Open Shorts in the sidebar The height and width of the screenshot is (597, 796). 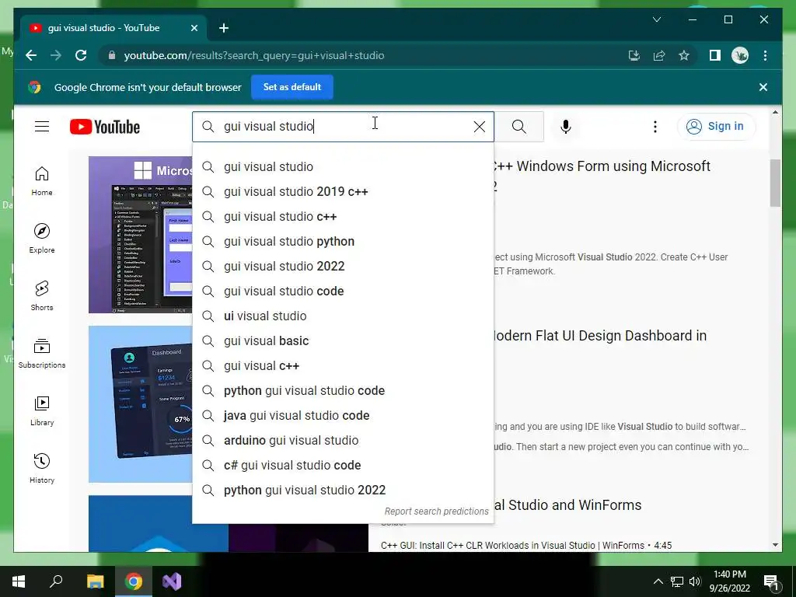pyautogui.click(x=42, y=296)
